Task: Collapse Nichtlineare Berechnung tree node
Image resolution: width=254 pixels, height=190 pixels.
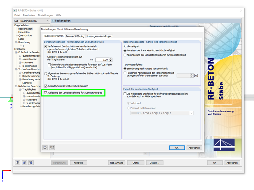Action: click(16, 86)
